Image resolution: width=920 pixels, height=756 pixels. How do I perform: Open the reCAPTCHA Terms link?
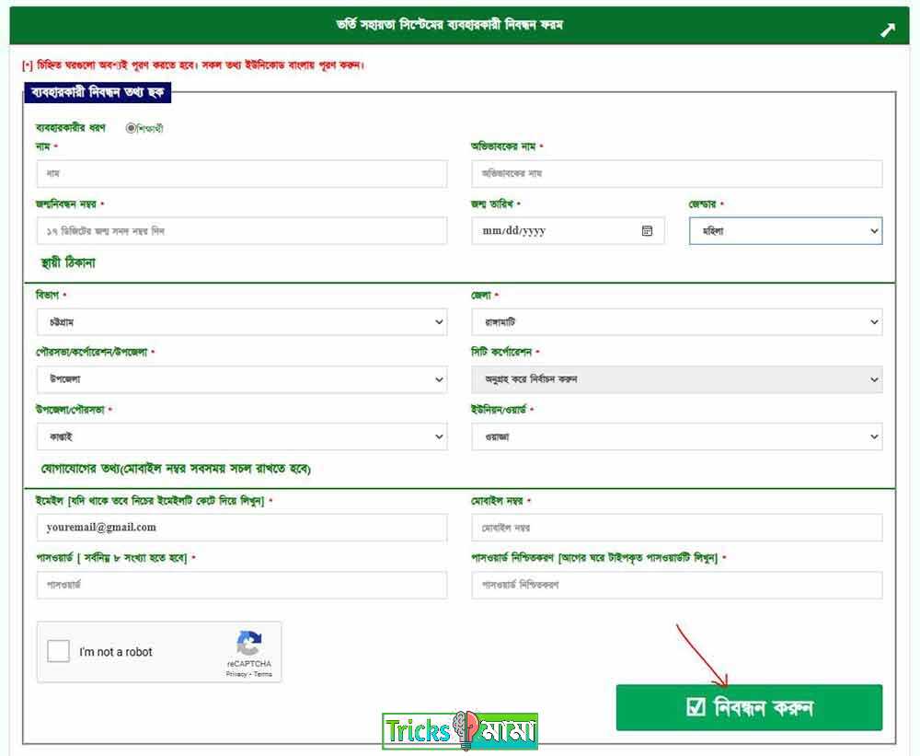[263, 674]
